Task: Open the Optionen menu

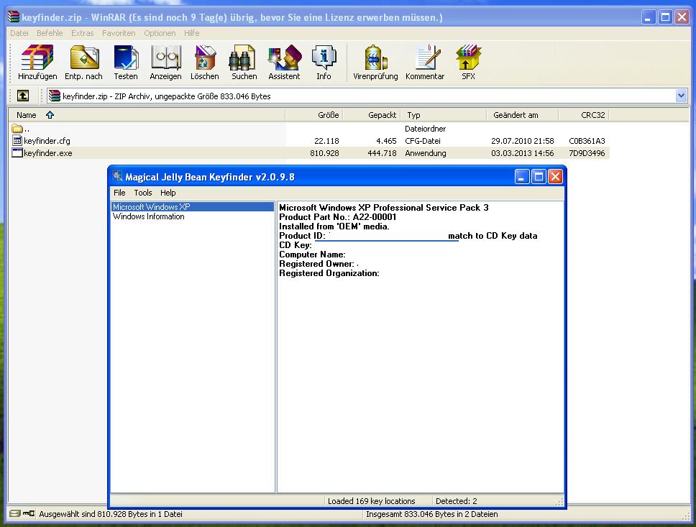Action: pyautogui.click(x=160, y=33)
